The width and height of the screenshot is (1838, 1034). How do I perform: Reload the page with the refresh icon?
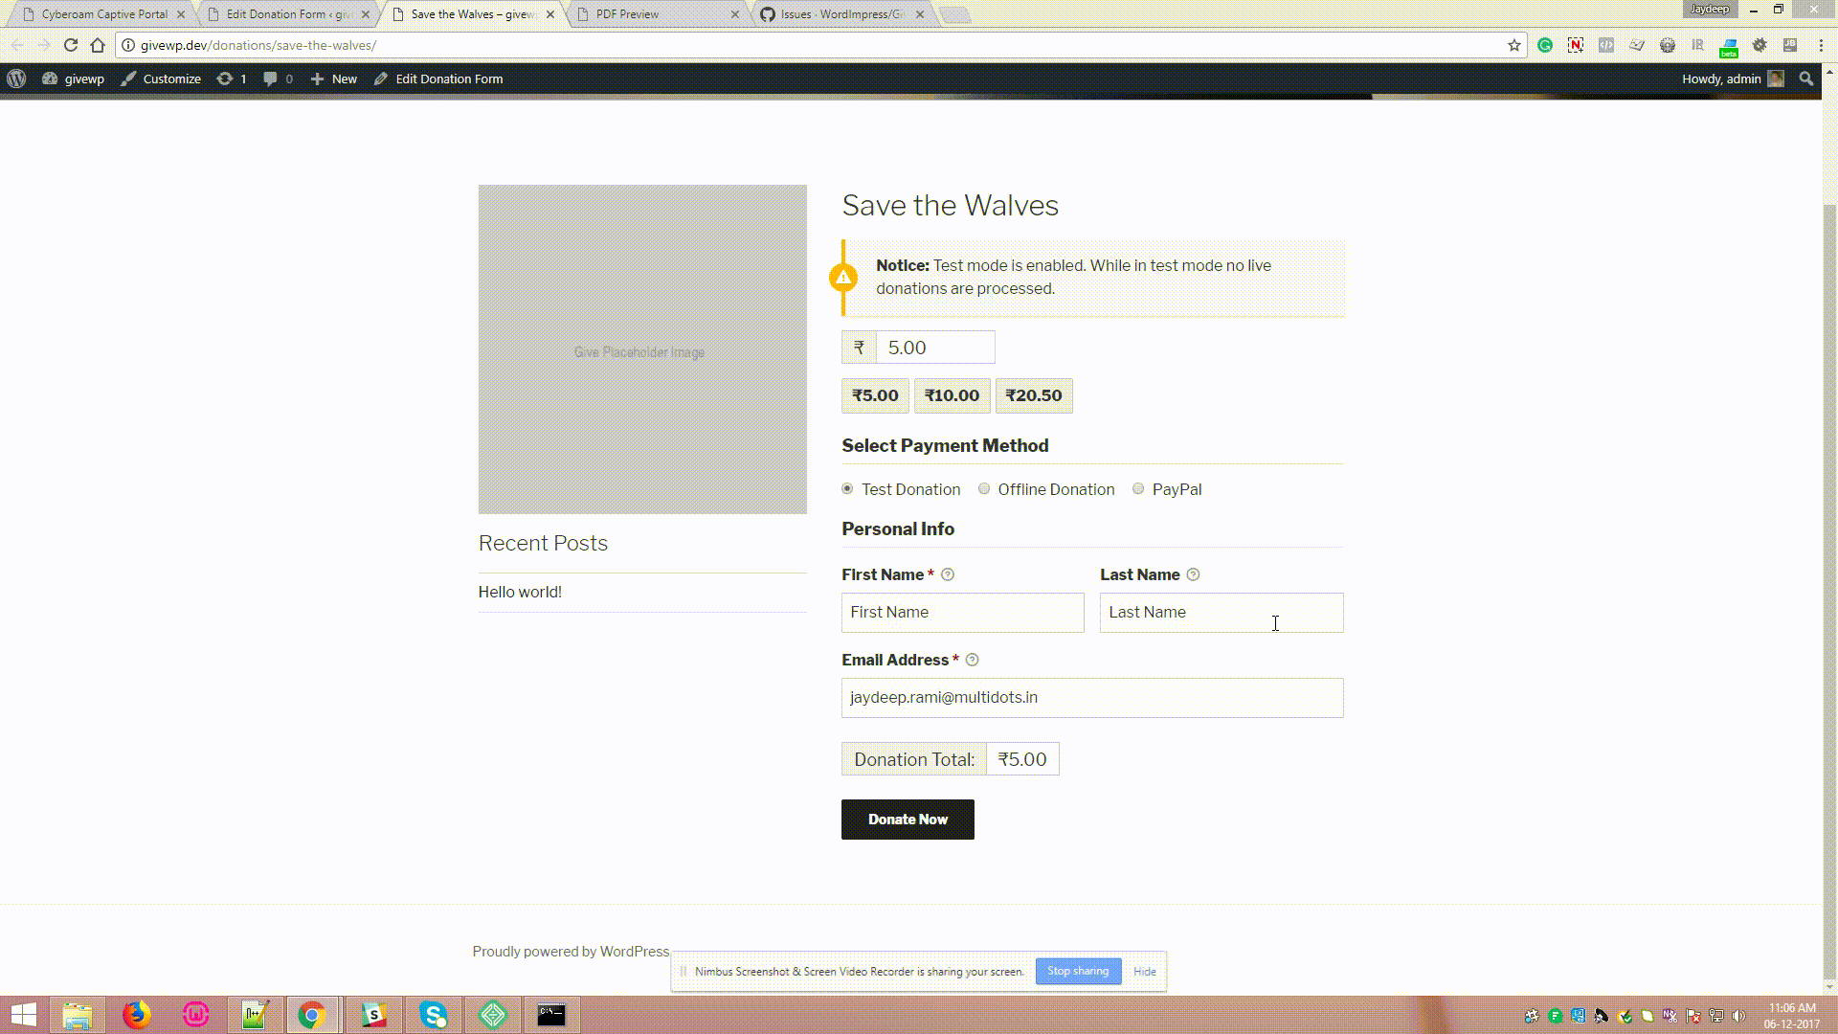click(x=70, y=45)
